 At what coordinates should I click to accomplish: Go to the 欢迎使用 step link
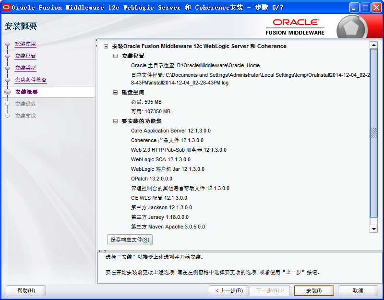pos(25,44)
